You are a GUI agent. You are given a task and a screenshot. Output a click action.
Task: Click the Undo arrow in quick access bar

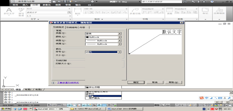tap(76, 1)
